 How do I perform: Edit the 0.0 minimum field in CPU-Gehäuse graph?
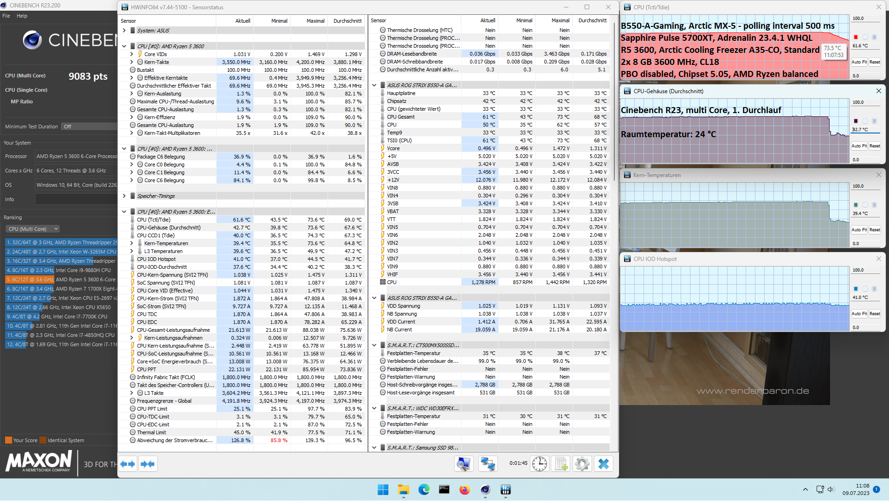click(x=866, y=160)
